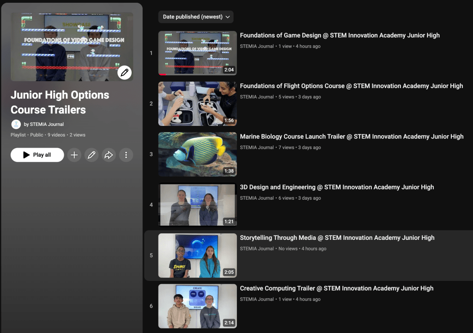The width and height of the screenshot is (473, 333).
Task: Click the STEMIA Journal channel avatar
Action: tap(16, 124)
